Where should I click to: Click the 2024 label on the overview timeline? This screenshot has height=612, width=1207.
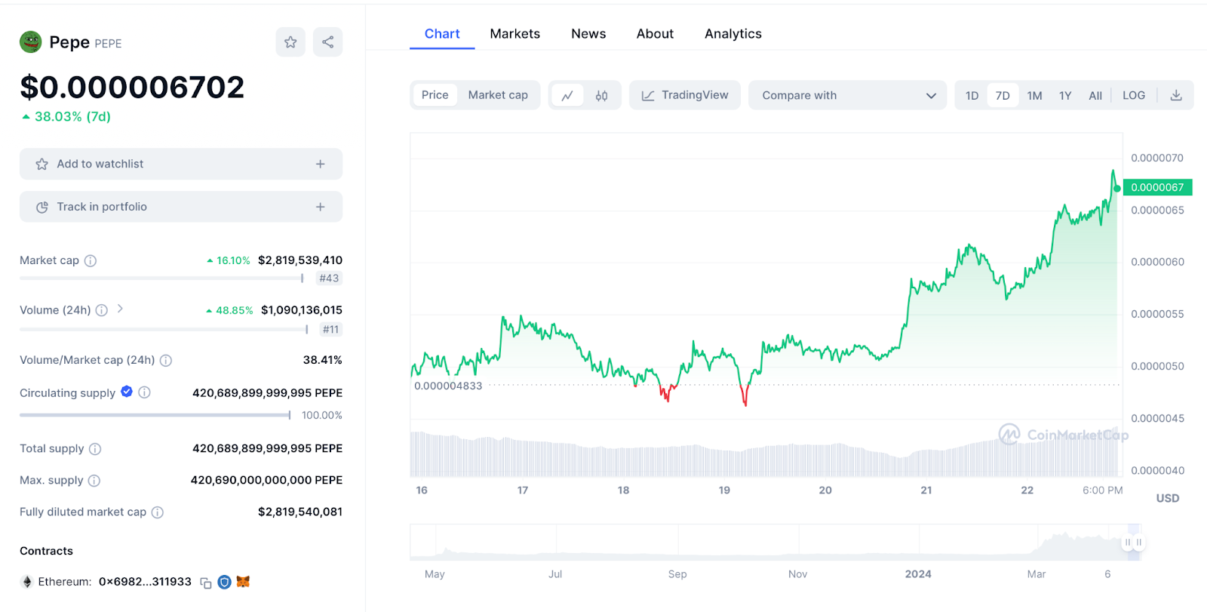pyautogui.click(x=918, y=574)
